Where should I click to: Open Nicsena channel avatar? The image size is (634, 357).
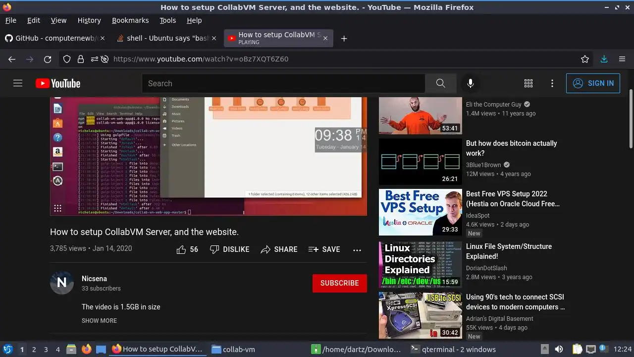(x=62, y=283)
